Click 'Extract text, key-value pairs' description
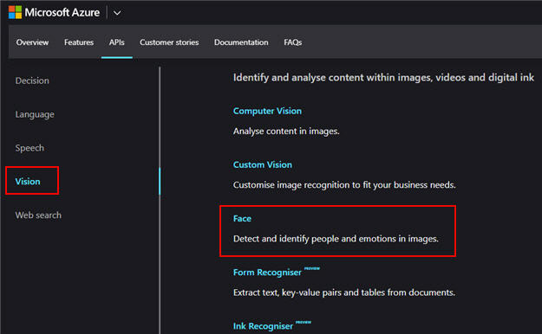This screenshot has width=542, height=334. [x=344, y=292]
